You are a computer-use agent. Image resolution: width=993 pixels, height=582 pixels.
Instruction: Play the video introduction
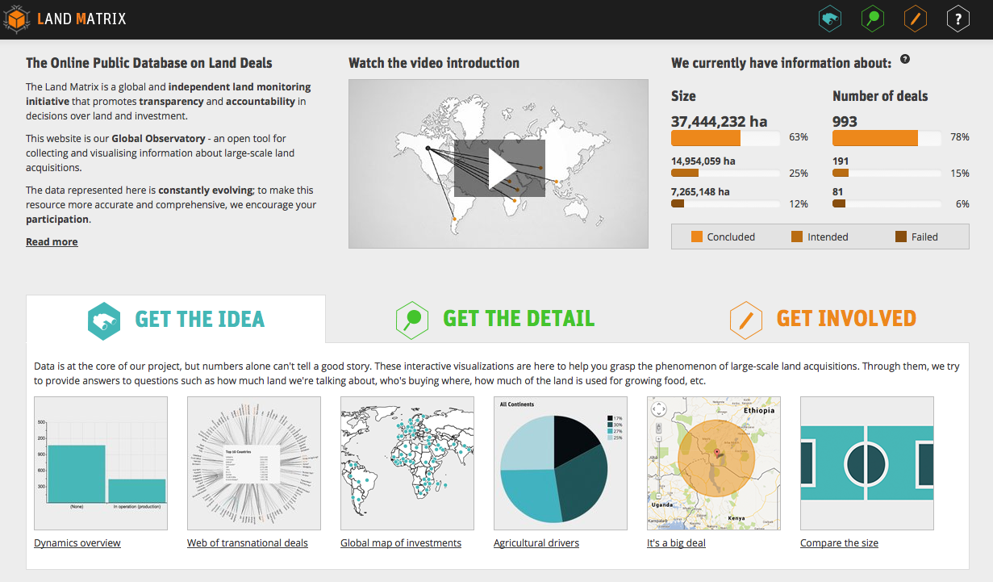tap(499, 168)
